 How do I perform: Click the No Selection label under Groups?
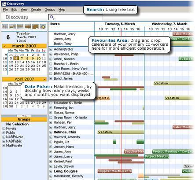[x=17, y=124]
